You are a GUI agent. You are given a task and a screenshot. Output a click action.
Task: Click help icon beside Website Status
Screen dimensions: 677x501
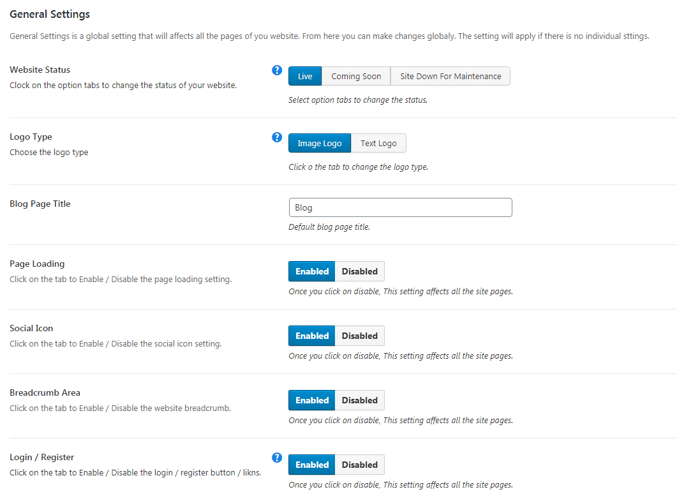[x=277, y=70]
